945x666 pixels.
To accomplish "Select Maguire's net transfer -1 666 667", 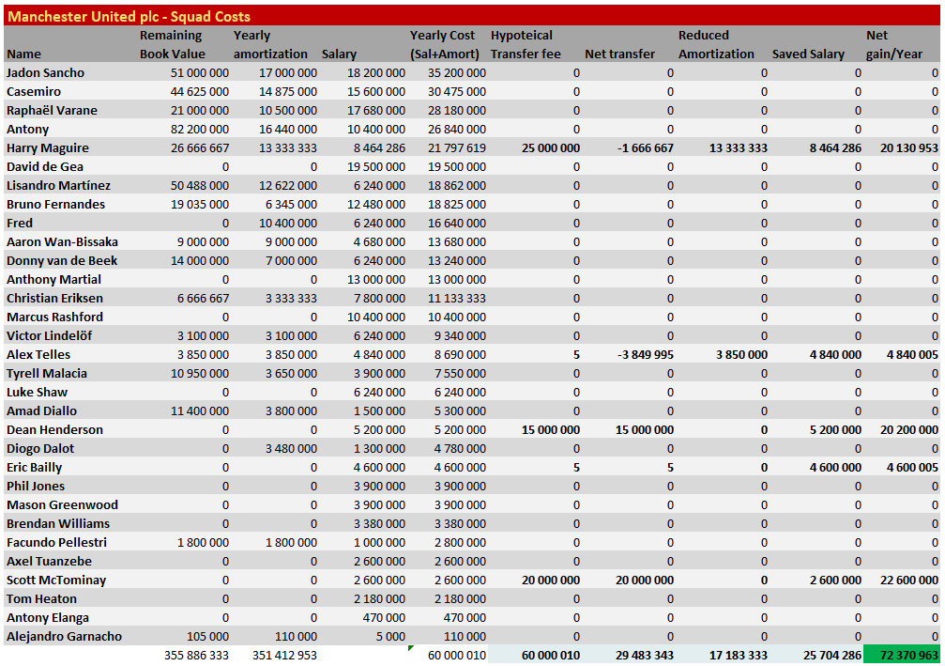I will [645, 147].
